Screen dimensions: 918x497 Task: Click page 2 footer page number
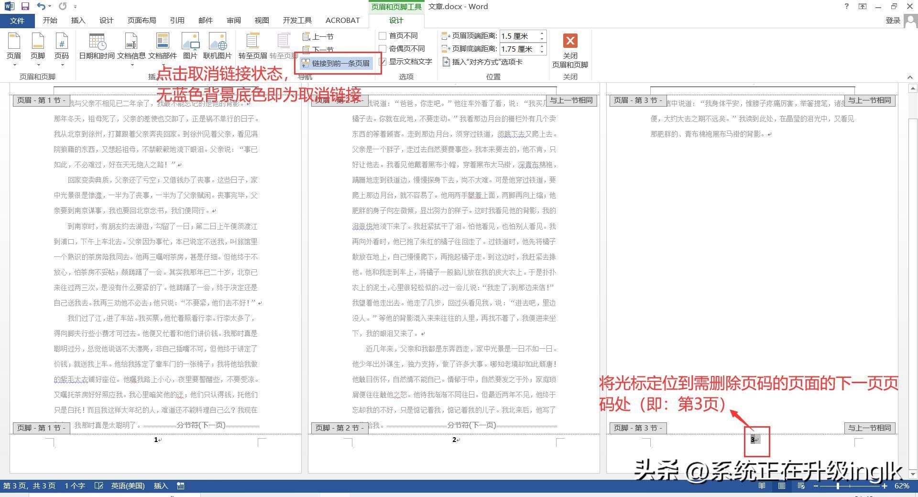[x=454, y=440]
